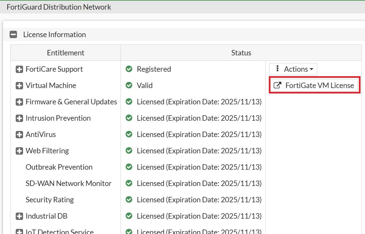This screenshot has height=234, width=365.
Task: Click the FortiGuard Distribution Network title
Action: tap(59, 7)
